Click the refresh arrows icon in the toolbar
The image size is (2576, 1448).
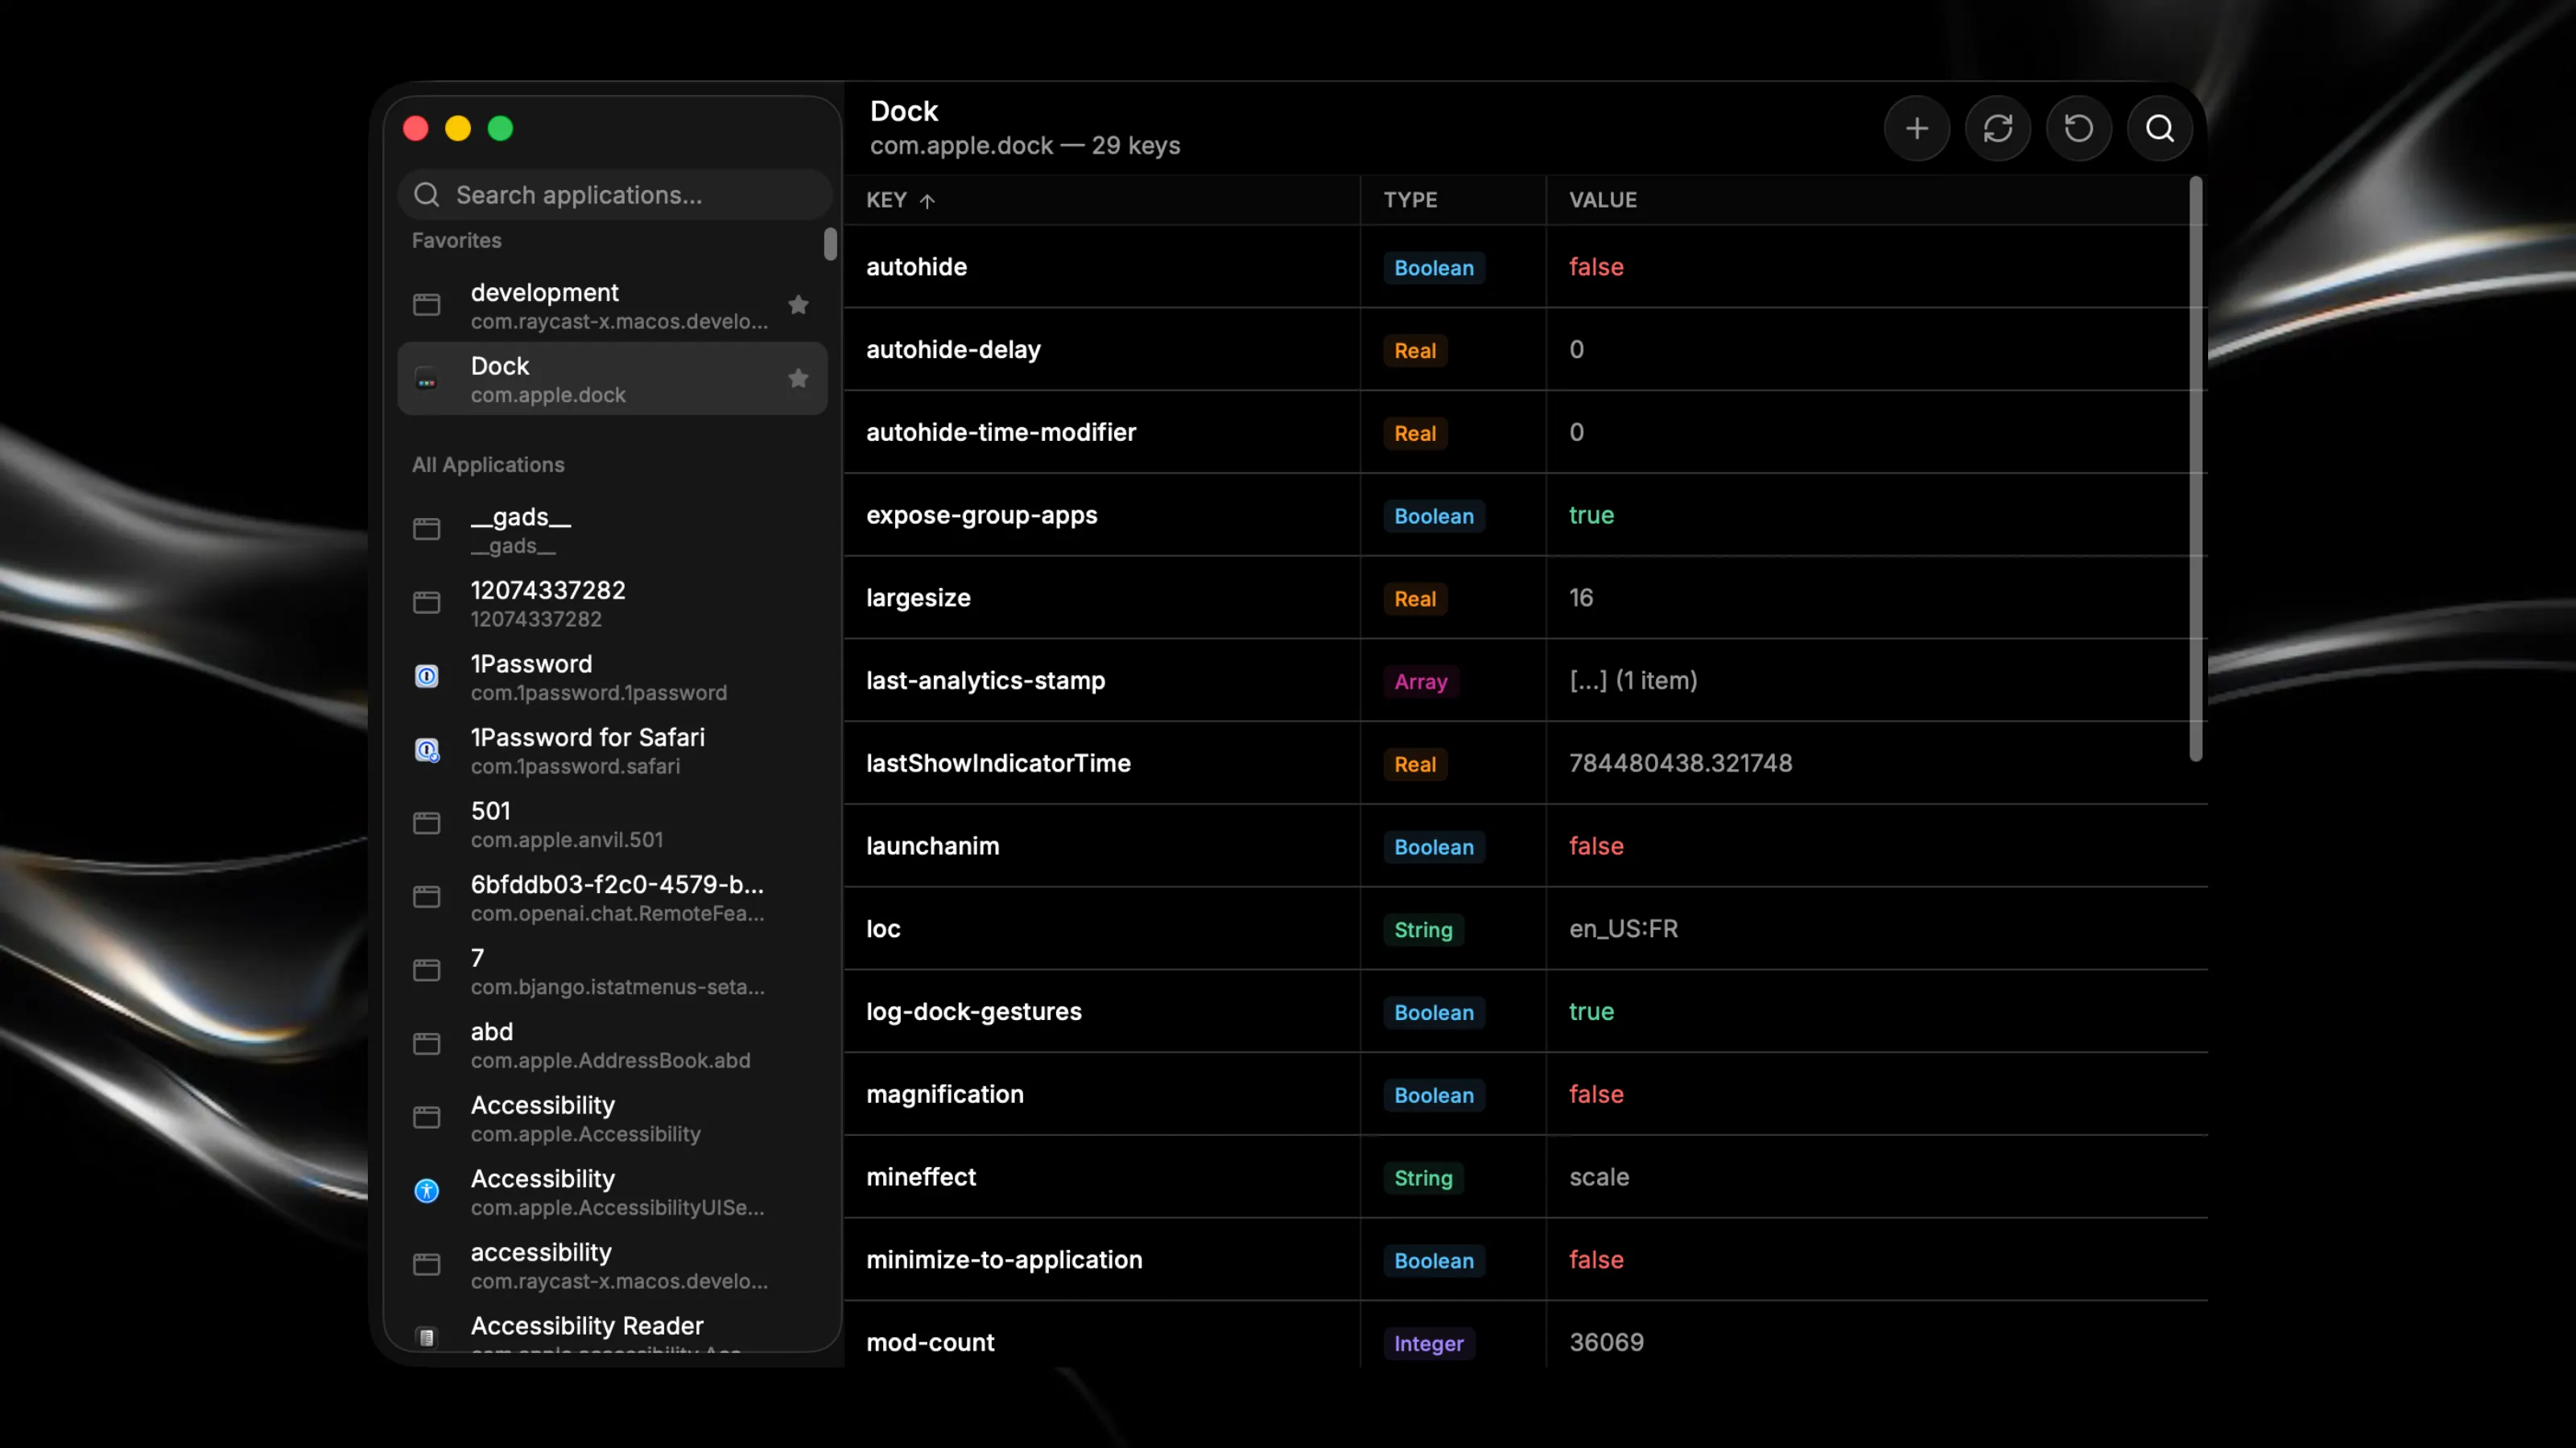pyautogui.click(x=1997, y=129)
